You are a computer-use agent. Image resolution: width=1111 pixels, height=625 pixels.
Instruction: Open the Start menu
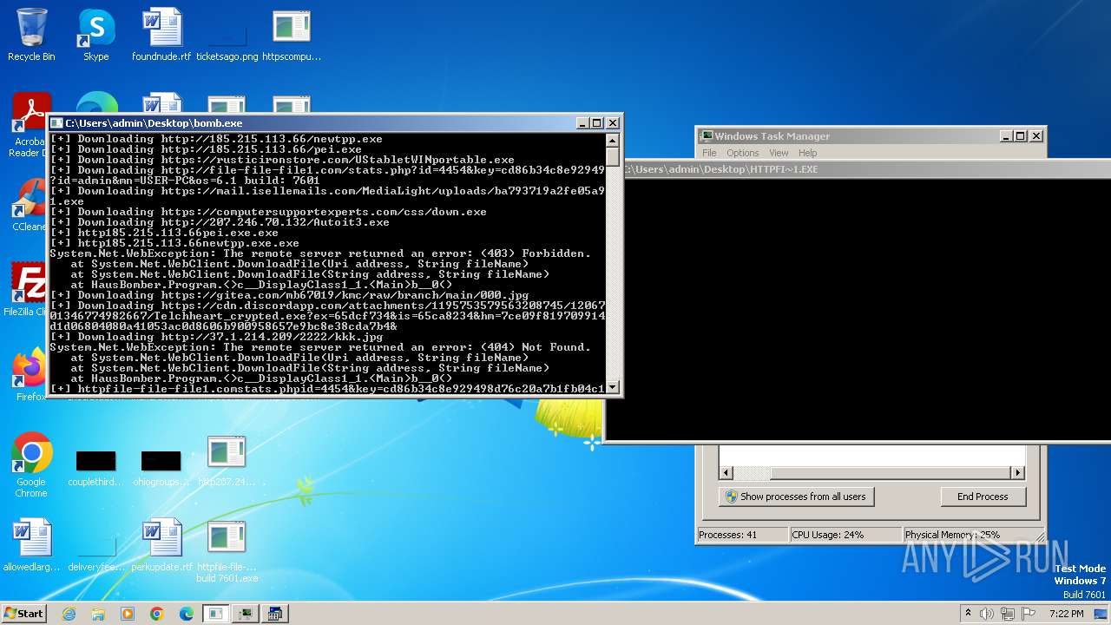24,614
